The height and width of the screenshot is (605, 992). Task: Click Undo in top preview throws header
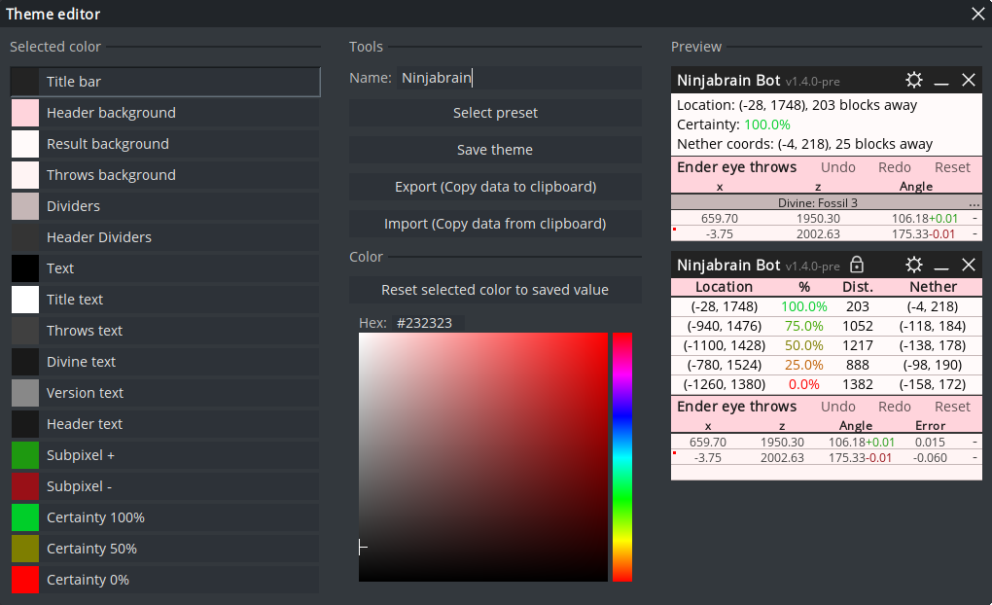[838, 167]
